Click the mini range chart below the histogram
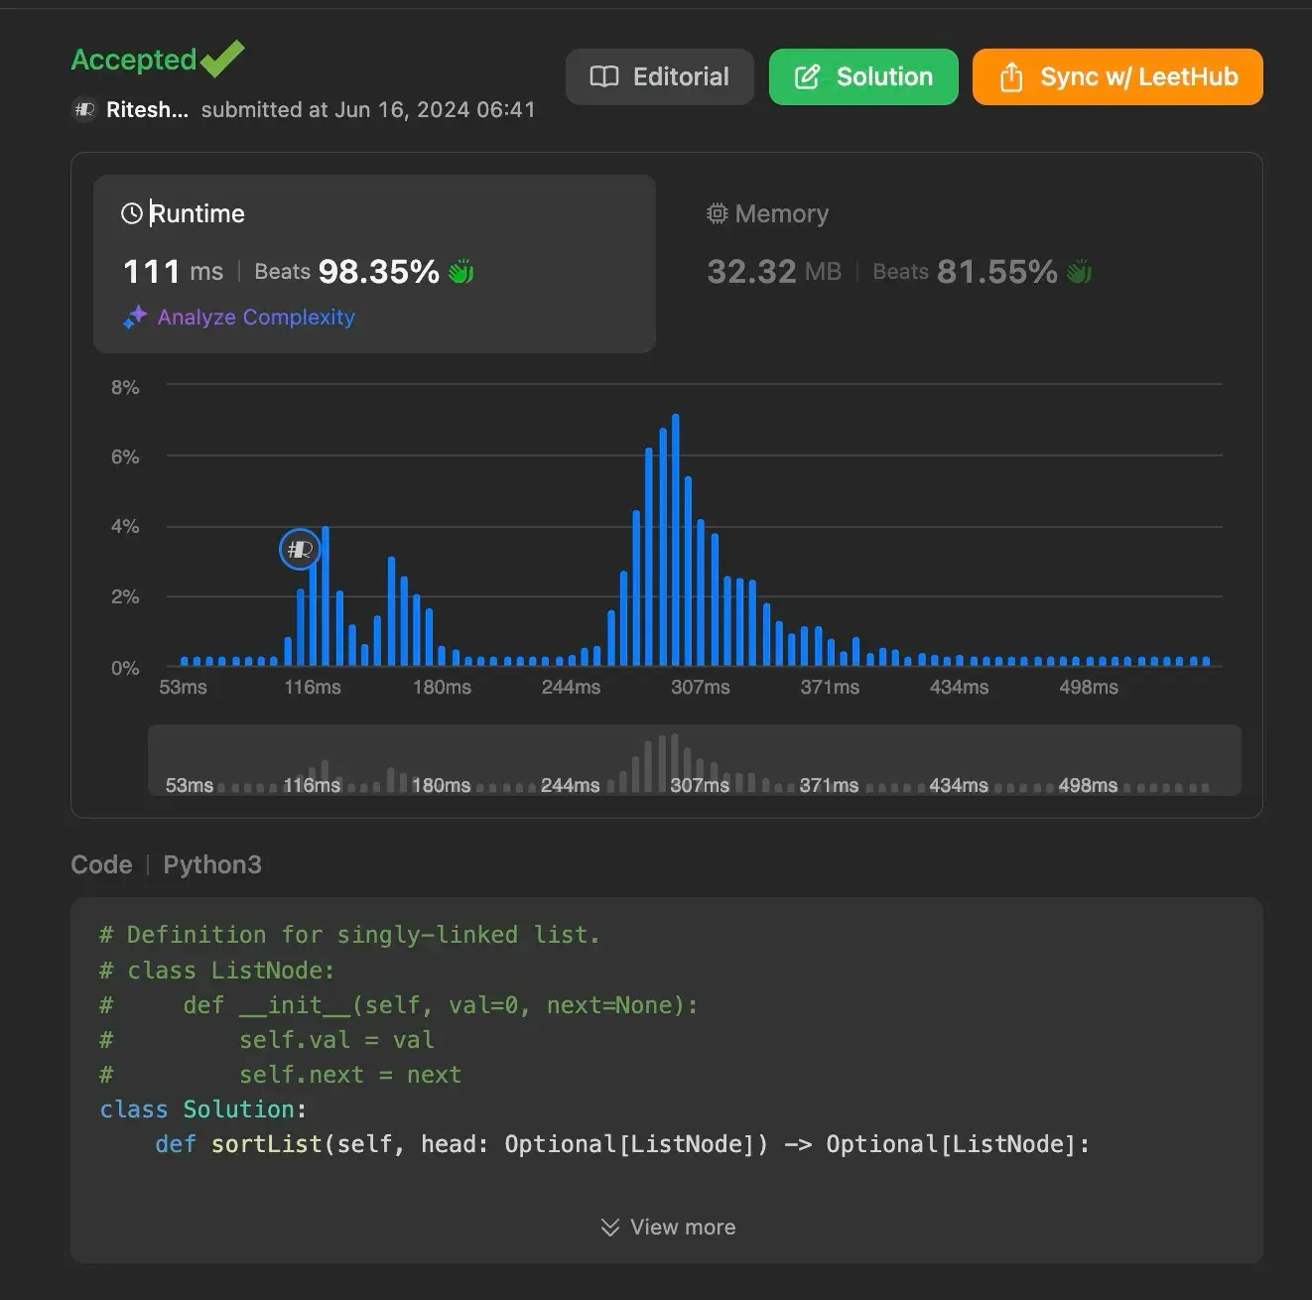The width and height of the screenshot is (1312, 1300). (695, 760)
